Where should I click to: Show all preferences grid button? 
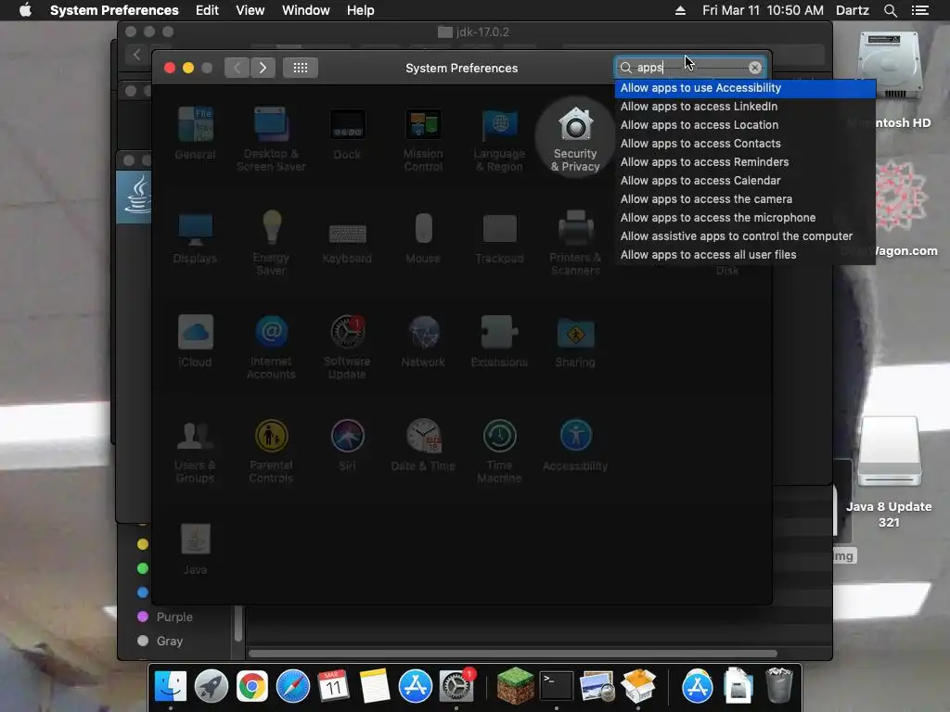click(301, 68)
